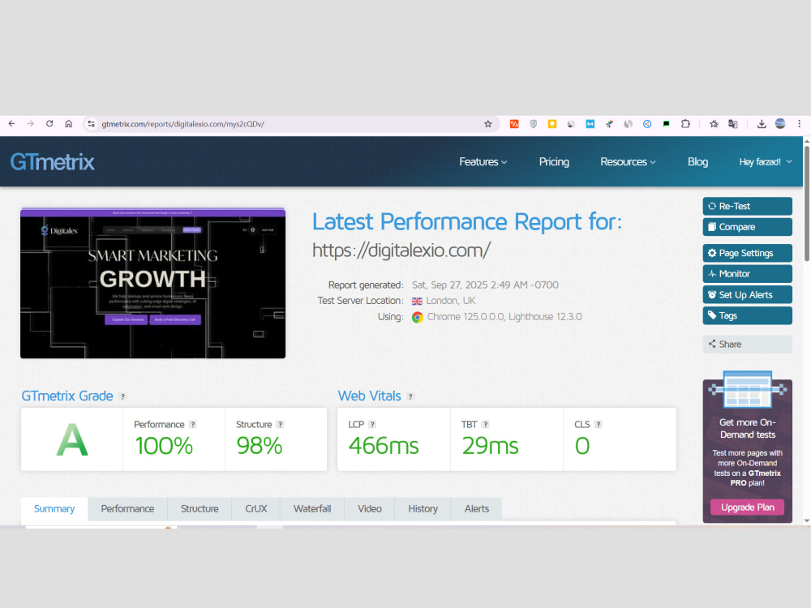Click the London, UK server location text
This screenshot has height=608, width=811.
pos(450,301)
